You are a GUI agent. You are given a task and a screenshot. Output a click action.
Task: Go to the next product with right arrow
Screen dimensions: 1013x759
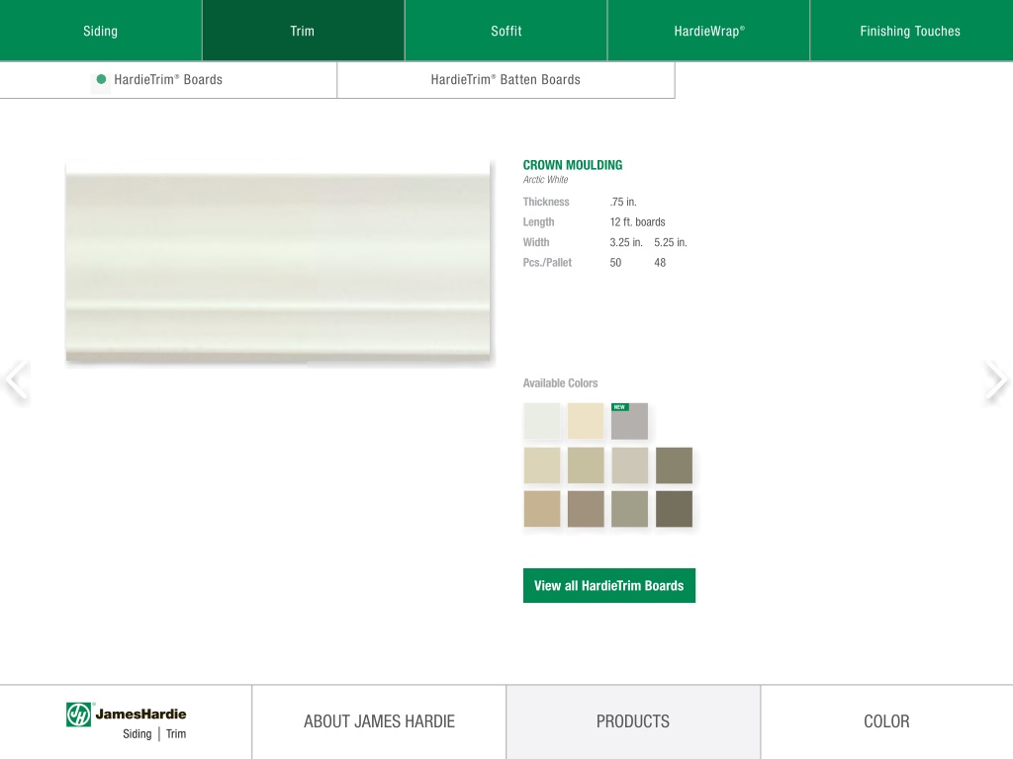point(996,380)
